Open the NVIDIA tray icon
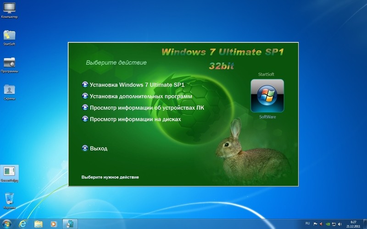This screenshot has width=367, height=229. (328, 224)
